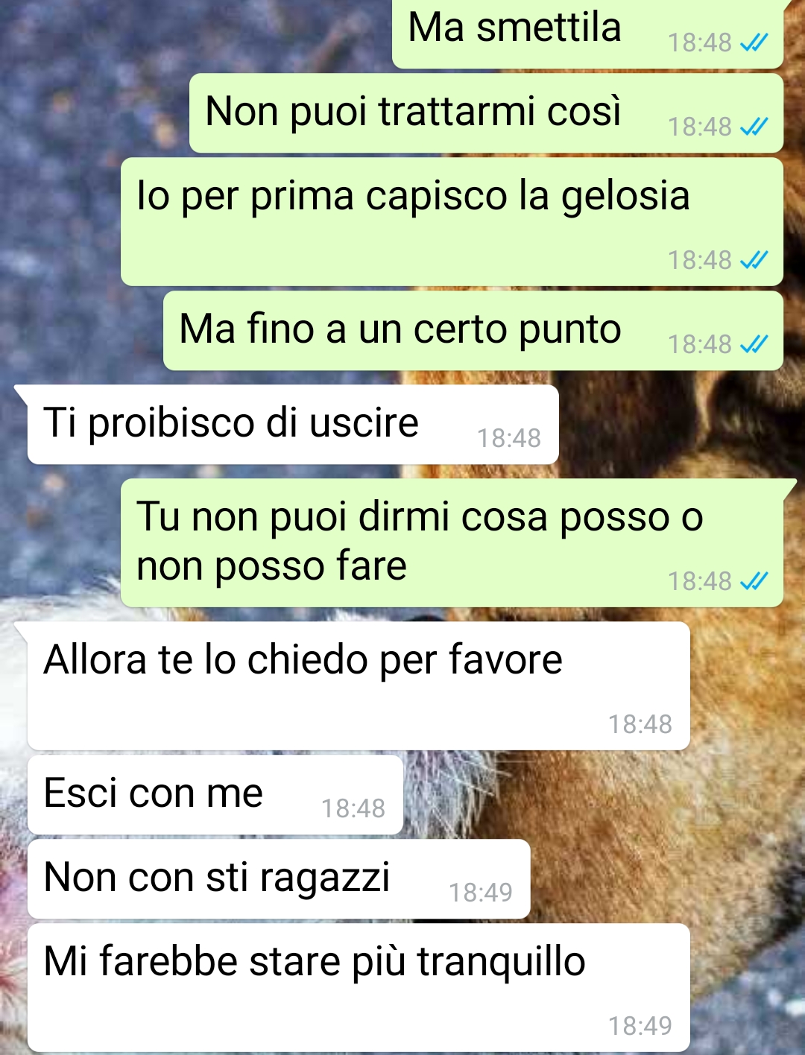Click 18:48 timestamp on 'Ti proibisco di uscire'
The image size is (805, 1055).
coord(509,439)
